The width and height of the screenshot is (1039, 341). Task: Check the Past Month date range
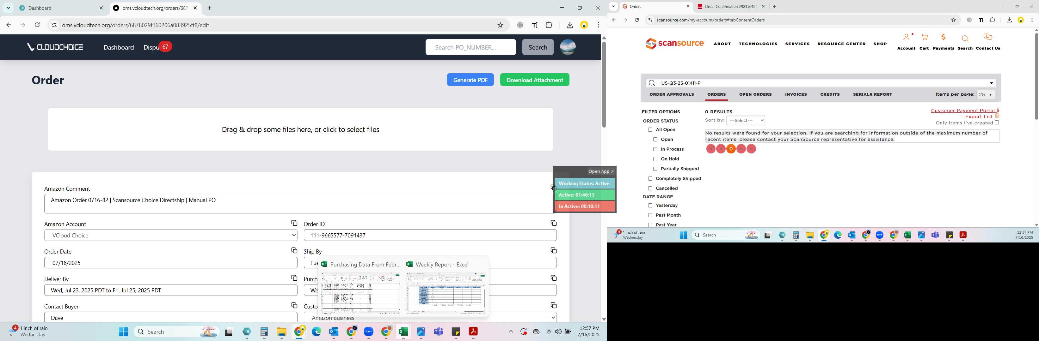(650, 215)
